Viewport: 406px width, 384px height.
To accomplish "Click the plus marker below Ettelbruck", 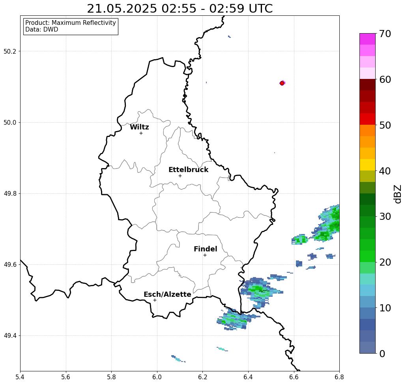I will [x=180, y=176].
